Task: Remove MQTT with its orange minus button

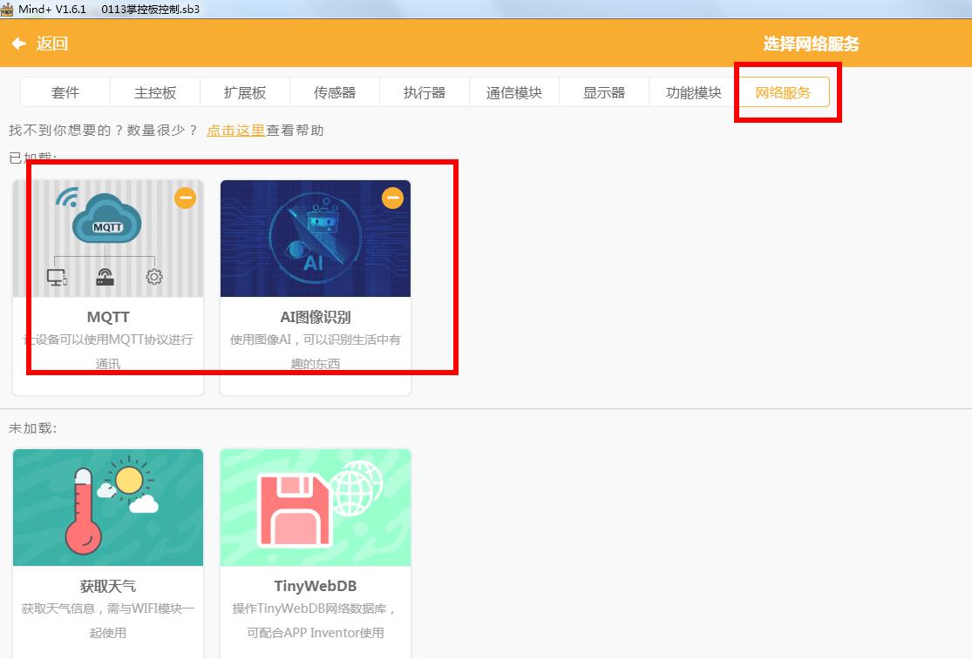Action: pyautogui.click(x=186, y=198)
